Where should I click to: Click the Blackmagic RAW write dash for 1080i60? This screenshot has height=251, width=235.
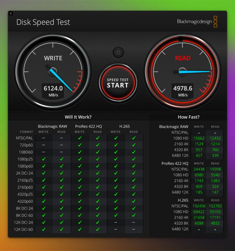tap(43, 152)
